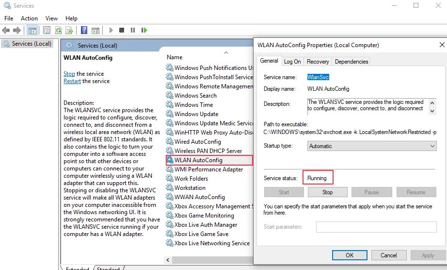
Task: Select the WMI Performance Adapter row
Action: click(209, 169)
